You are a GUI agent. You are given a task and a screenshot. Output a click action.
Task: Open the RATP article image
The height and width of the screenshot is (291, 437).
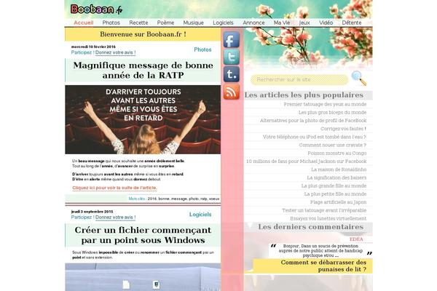coord(143,120)
